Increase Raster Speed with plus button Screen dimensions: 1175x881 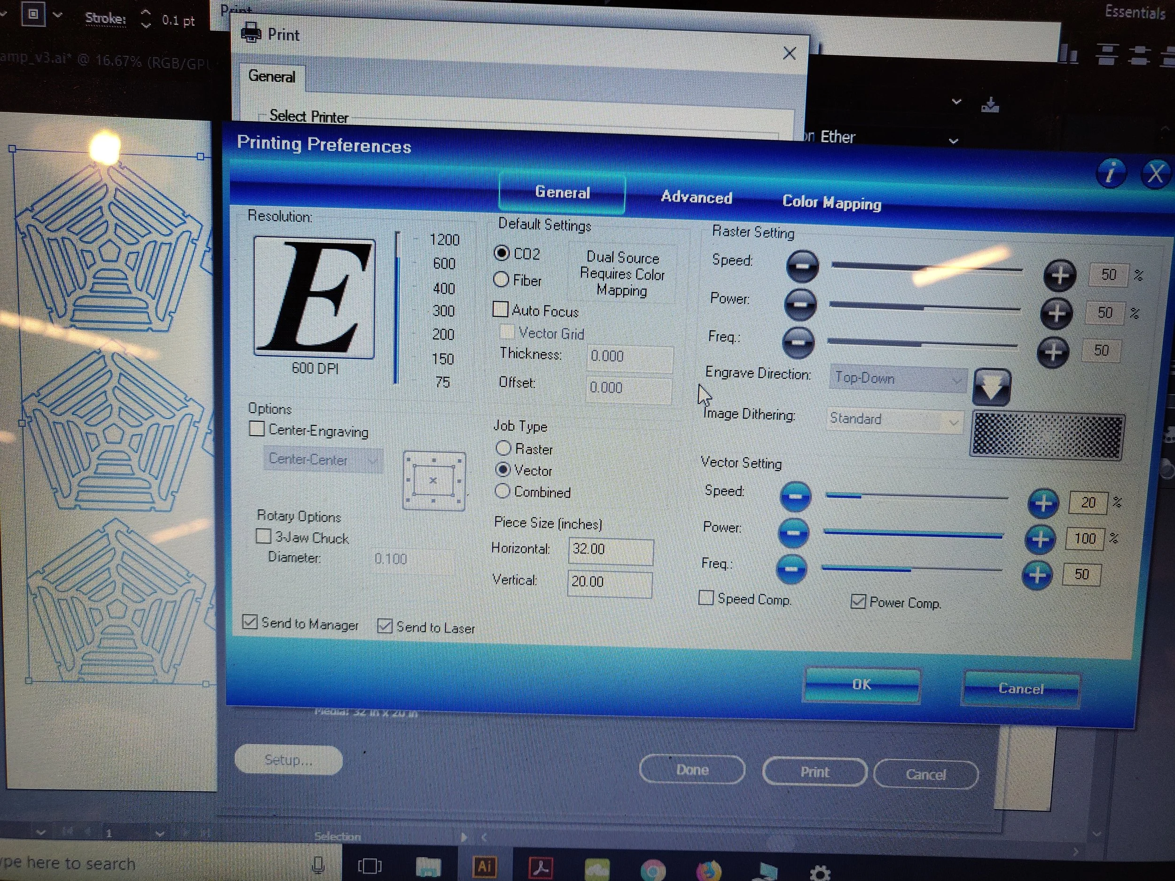click(x=1059, y=275)
